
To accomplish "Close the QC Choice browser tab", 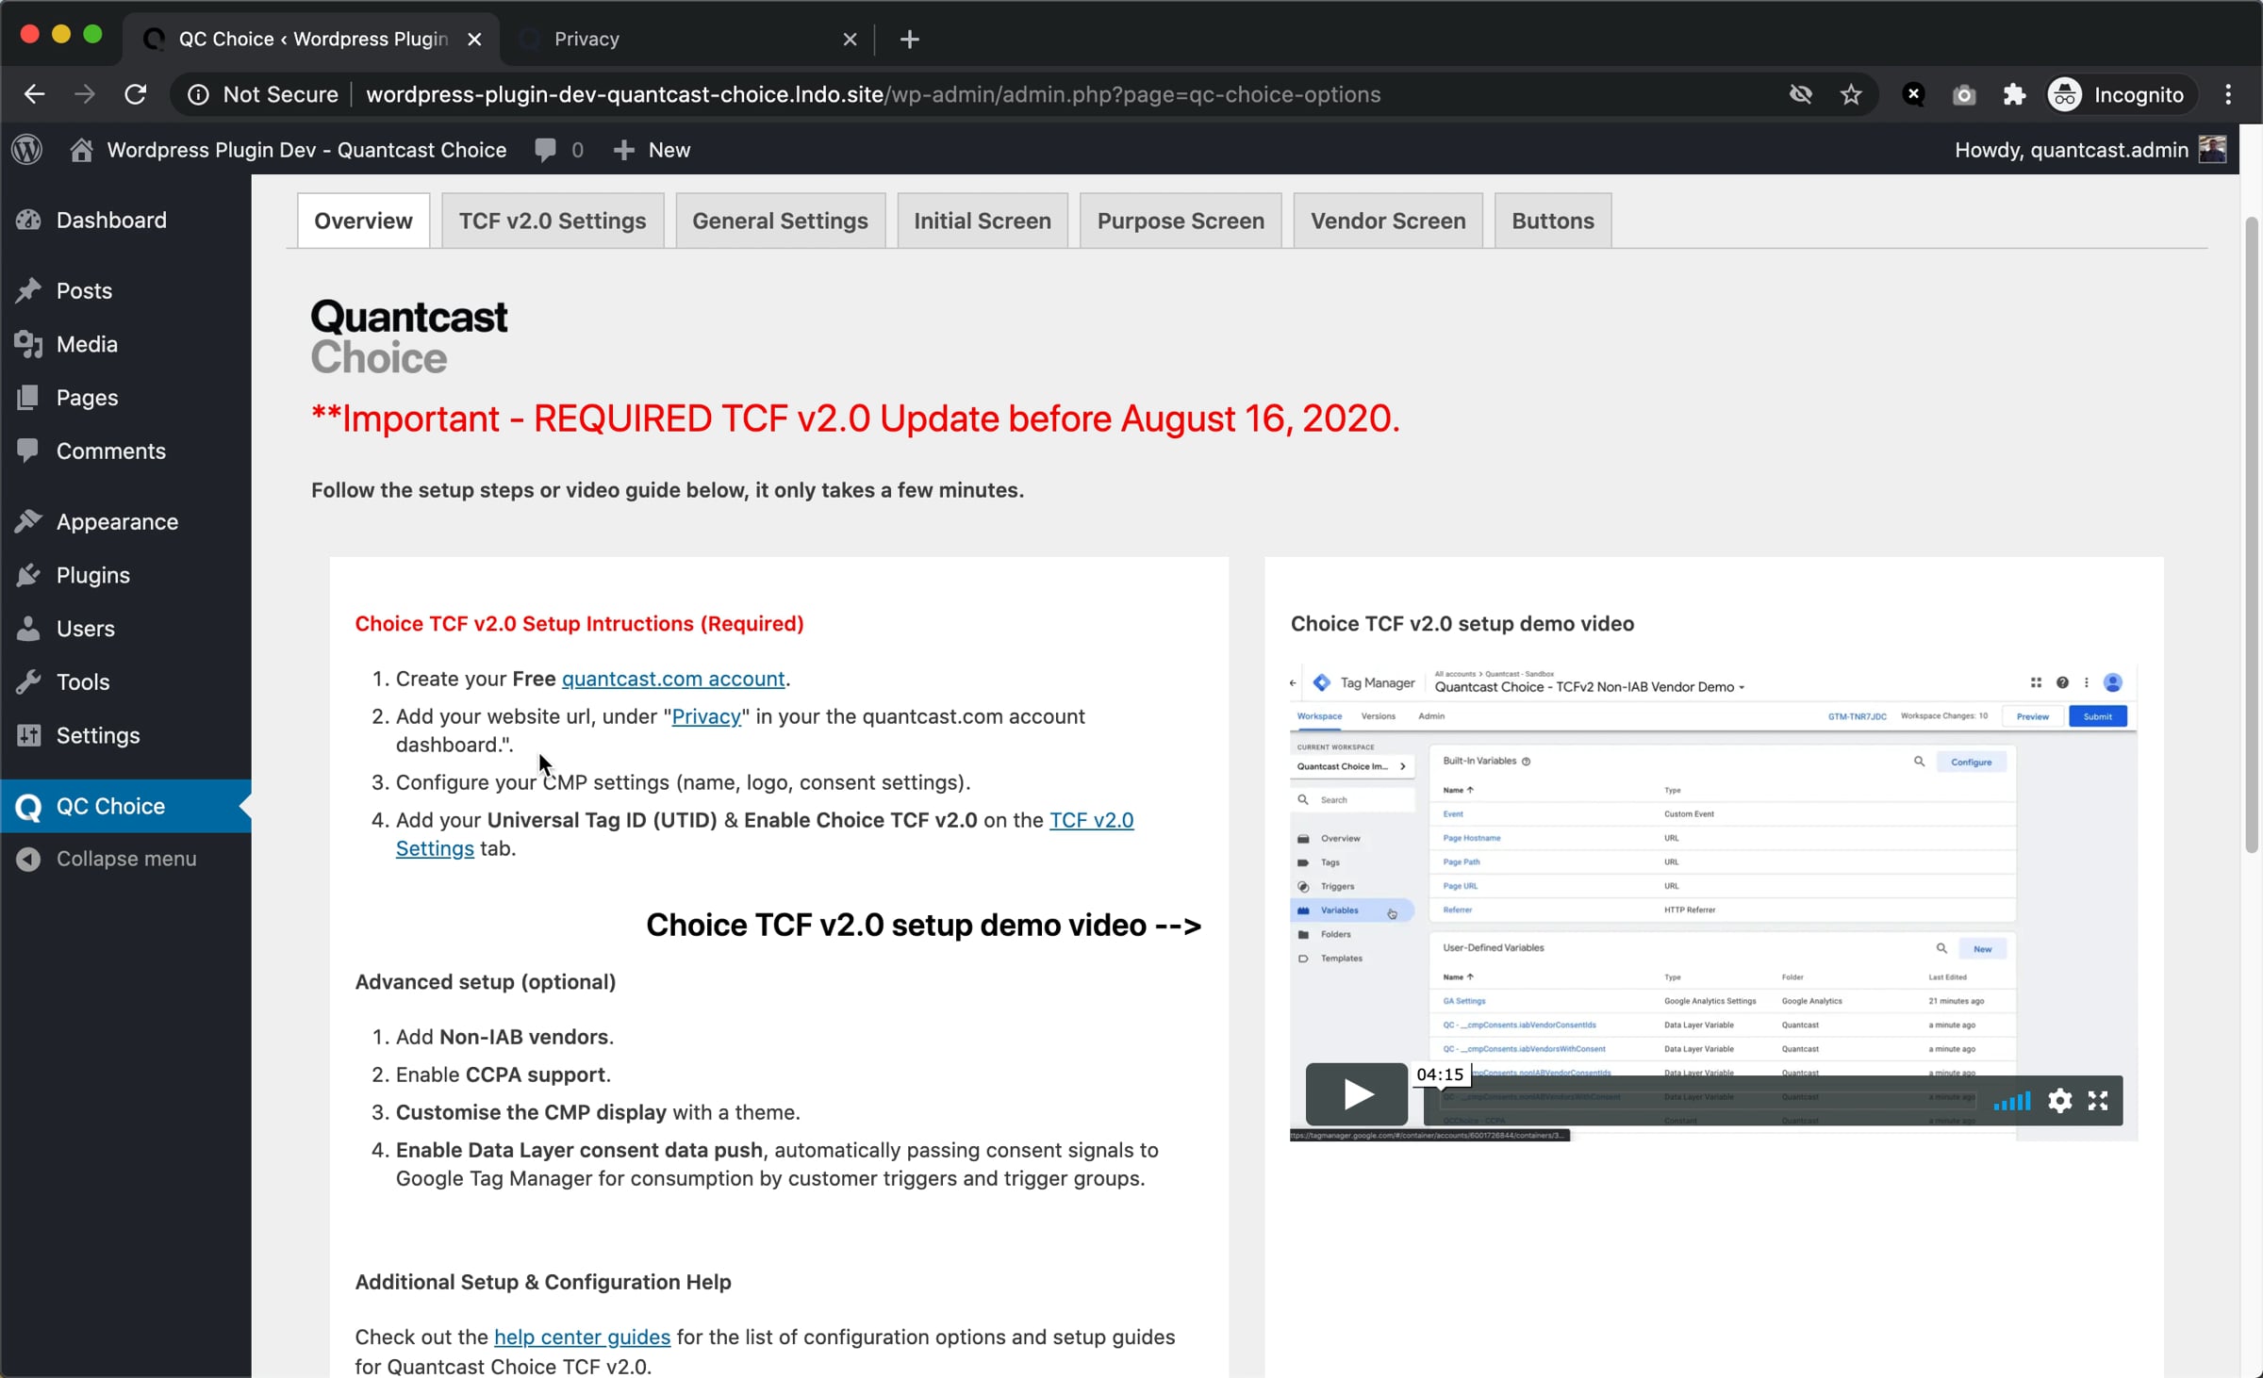I will coord(474,39).
